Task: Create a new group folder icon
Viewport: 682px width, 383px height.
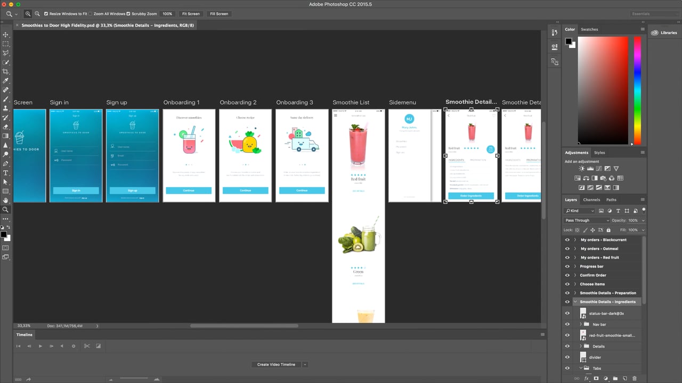Action: [615, 378]
